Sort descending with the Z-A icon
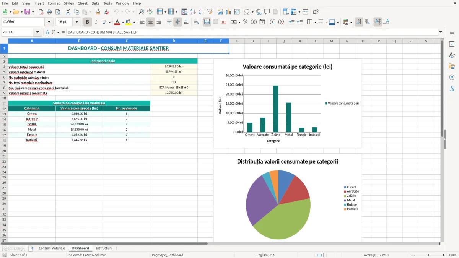 click(202, 12)
